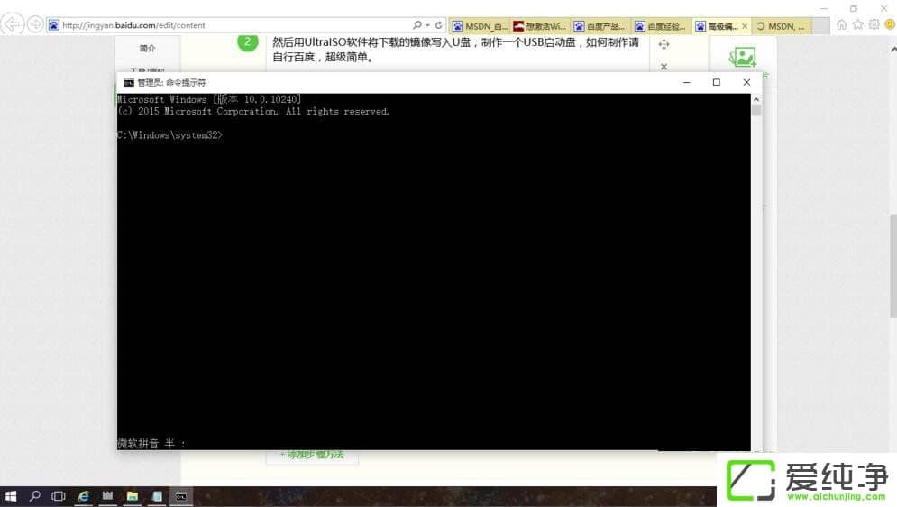This screenshot has width=897, height=507.
Task: Click the search magnifier in address bar
Action: pyautogui.click(x=417, y=25)
